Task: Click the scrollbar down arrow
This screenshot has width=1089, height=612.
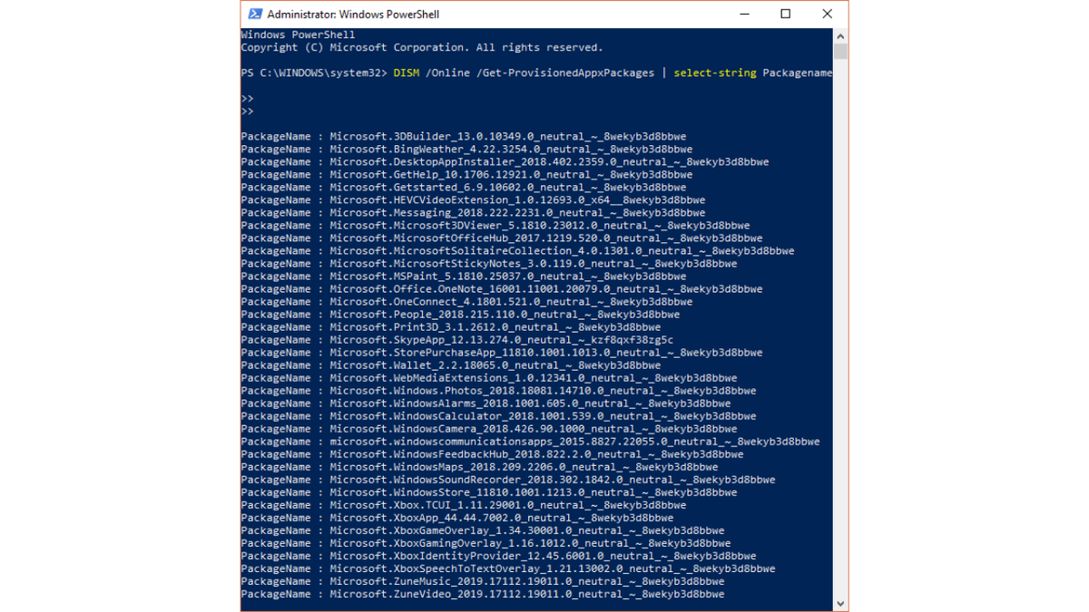Action: [840, 603]
